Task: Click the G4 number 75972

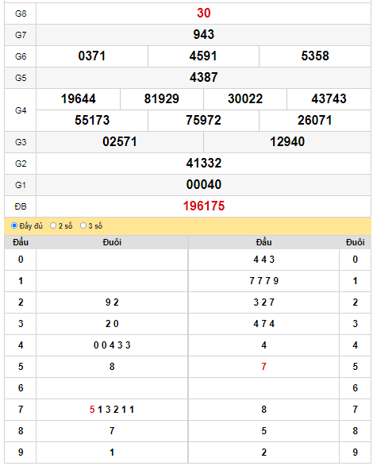Action: (x=204, y=120)
